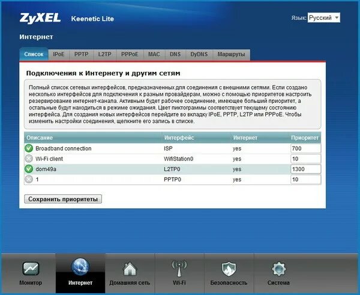Click the Сохранить приоритеты button
360x295 pixels.
click(x=63, y=199)
